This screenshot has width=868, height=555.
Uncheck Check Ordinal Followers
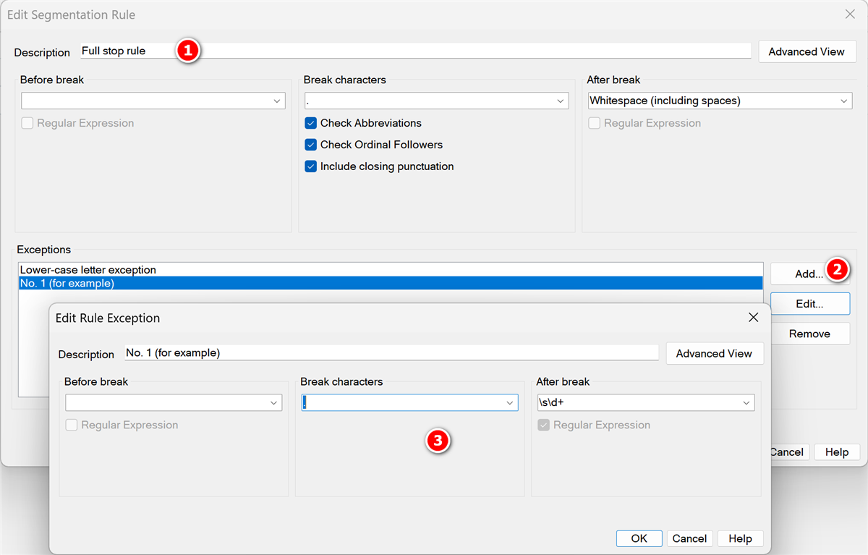click(x=311, y=145)
